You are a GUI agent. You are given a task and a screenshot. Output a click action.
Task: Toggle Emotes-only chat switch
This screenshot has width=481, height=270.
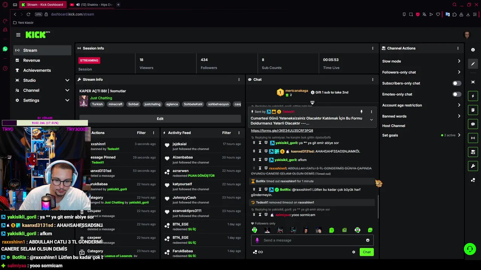(457, 94)
